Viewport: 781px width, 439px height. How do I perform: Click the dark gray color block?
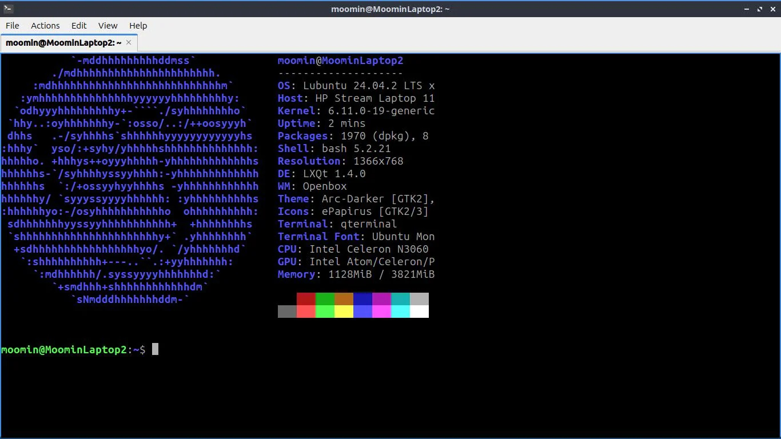(287, 312)
